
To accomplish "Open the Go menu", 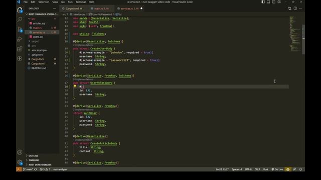I will pos(63,2).
